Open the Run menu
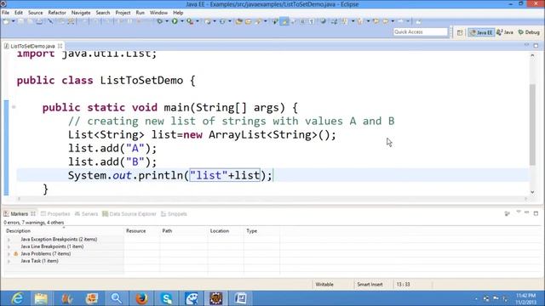Image resolution: width=545 pixels, height=306 pixels. coord(140,13)
